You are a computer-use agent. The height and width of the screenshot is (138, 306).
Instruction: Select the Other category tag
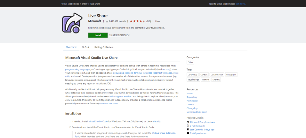[190, 63]
